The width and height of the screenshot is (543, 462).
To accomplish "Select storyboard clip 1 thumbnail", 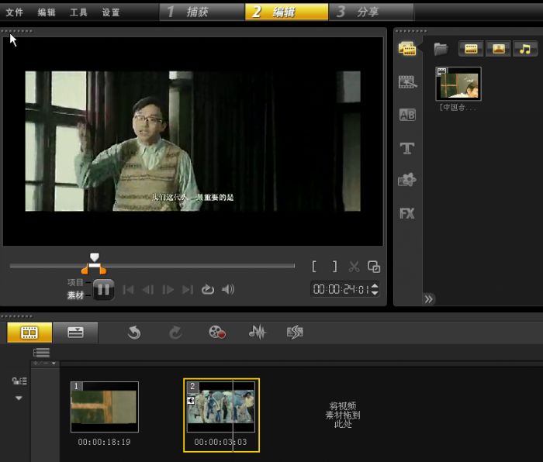I will (105, 407).
